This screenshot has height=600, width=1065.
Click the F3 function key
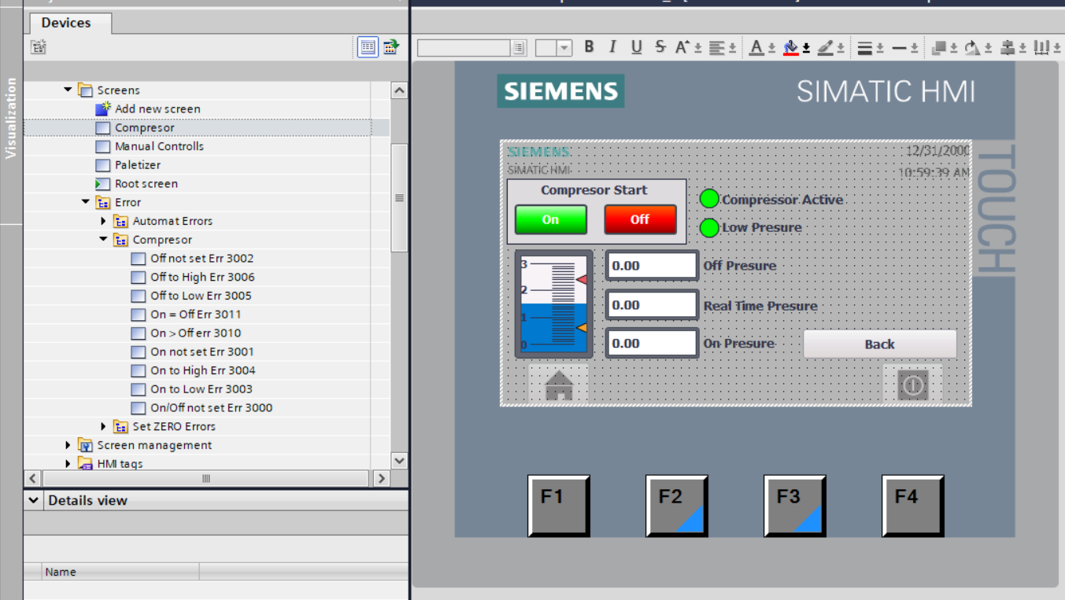[x=795, y=506]
